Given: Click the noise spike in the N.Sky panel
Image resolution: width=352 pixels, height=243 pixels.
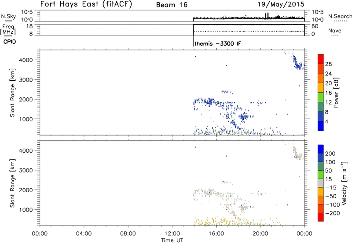Looking at the screenshot, I should tap(267, 16).
